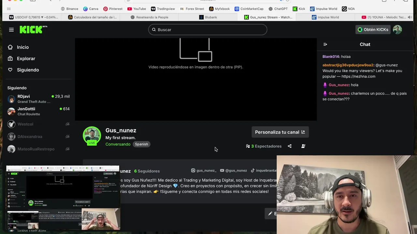The width and height of the screenshot is (417, 234).
Task: Switch to the Impulse World browser tab
Action: 325,17
